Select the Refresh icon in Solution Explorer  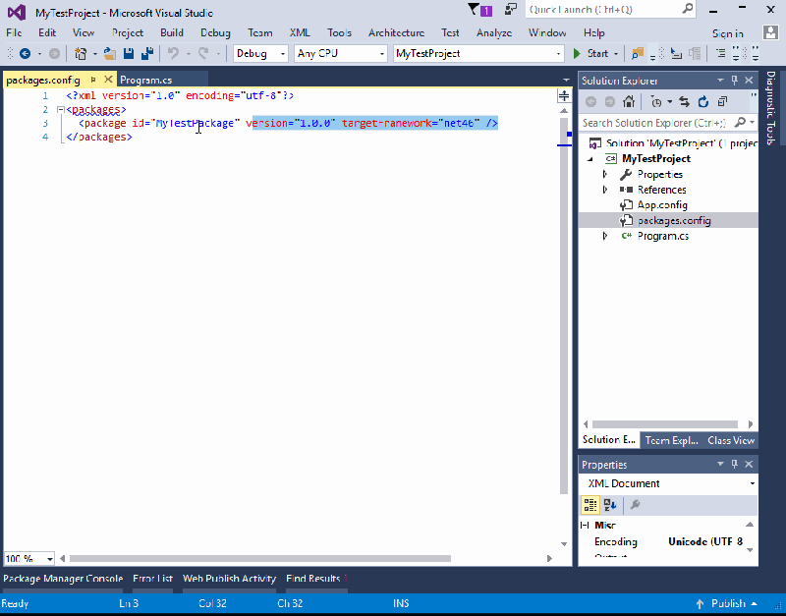[703, 101]
